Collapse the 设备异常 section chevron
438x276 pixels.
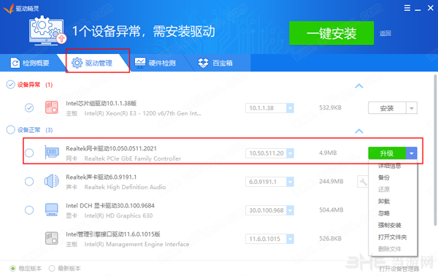pos(359,85)
